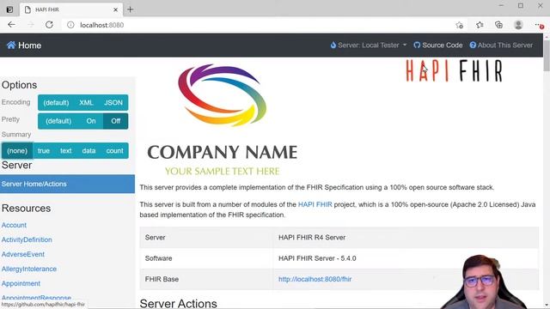Close the HAPI FHIR tab
The width and height of the screenshot is (550, 309).
tap(115, 9)
